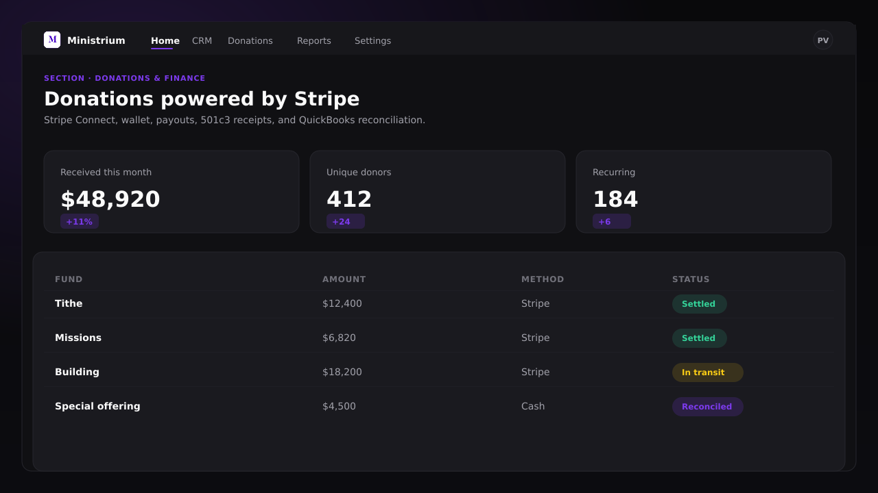Click the In transit status badge
The width and height of the screenshot is (878, 493).
(707, 372)
